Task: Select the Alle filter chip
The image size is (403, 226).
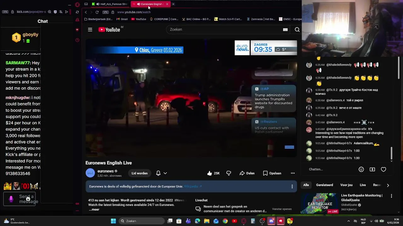Action: [306, 185]
